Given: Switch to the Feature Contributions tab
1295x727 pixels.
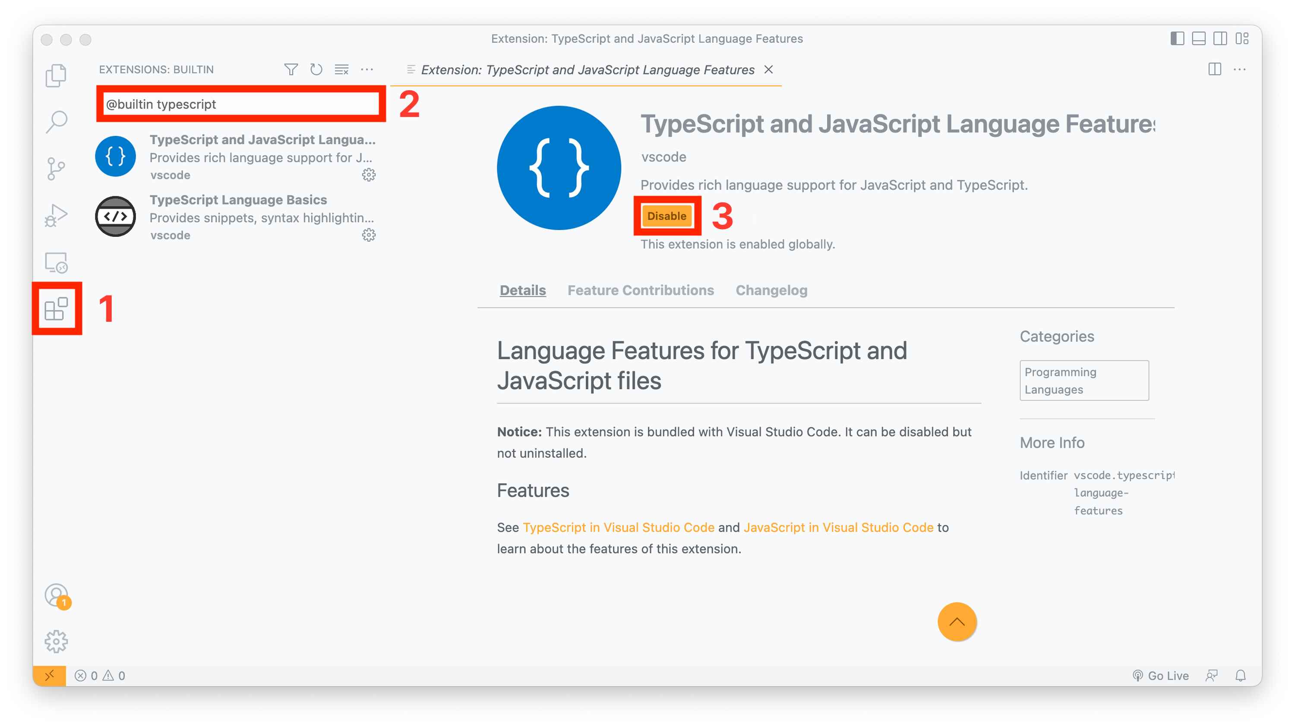Looking at the screenshot, I should pyautogui.click(x=641, y=290).
